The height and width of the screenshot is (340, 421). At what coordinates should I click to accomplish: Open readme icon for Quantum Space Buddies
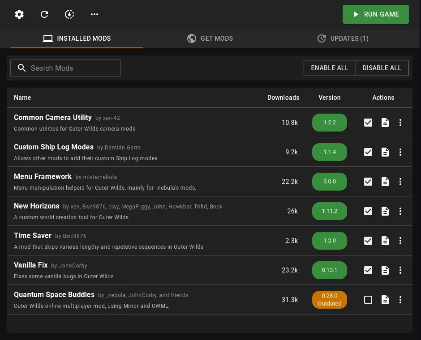tap(385, 300)
